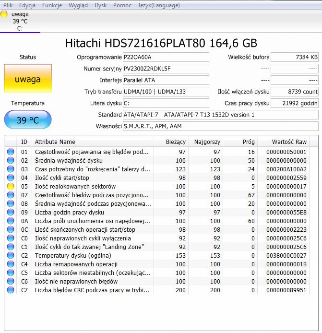Screen dimensions: 322x333
Task: Click raw value 000000050001
Action: 286,152
